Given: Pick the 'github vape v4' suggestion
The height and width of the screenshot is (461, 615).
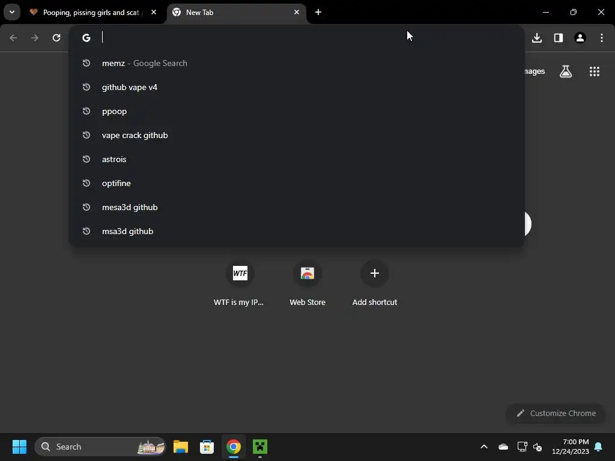Looking at the screenshot, I should (297, 87).
